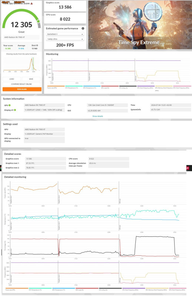
Task: Toggle CPU Temperature in the Monitoring legend
Action: pyautogui.click(x=74, y=87)
